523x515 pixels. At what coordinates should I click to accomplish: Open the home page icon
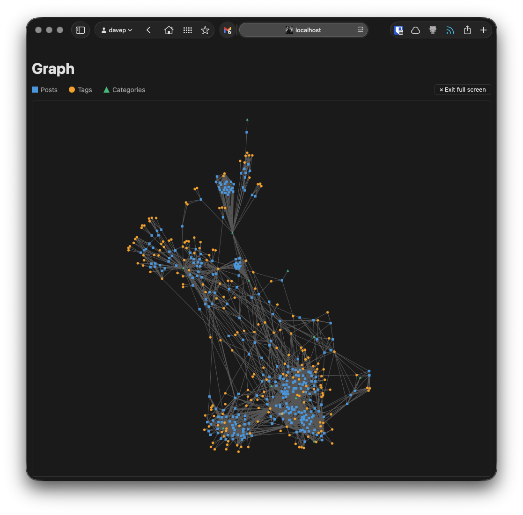(x=169, y=30)
